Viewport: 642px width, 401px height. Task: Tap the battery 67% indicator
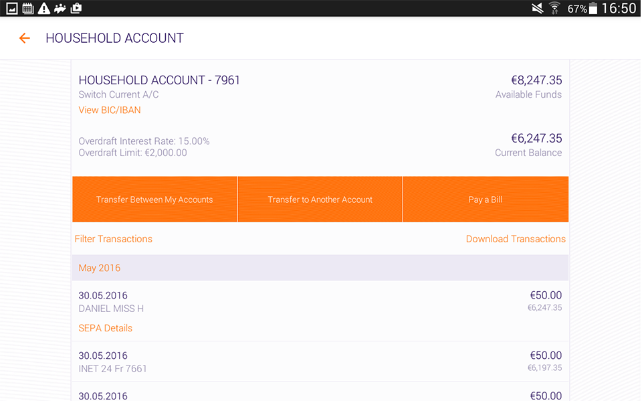[582, 9]
